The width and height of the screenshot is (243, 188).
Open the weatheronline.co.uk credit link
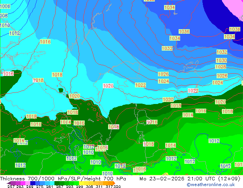click(211, 185)
